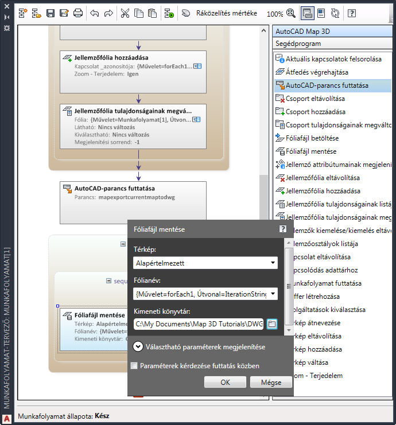The height and width of the screenshot is (425, 396).
Task: Cut the selected activity
Action: click(125, 13)
